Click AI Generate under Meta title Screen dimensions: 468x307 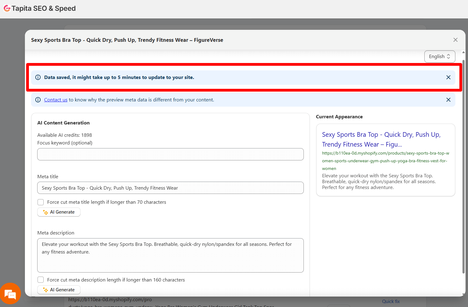59,212
